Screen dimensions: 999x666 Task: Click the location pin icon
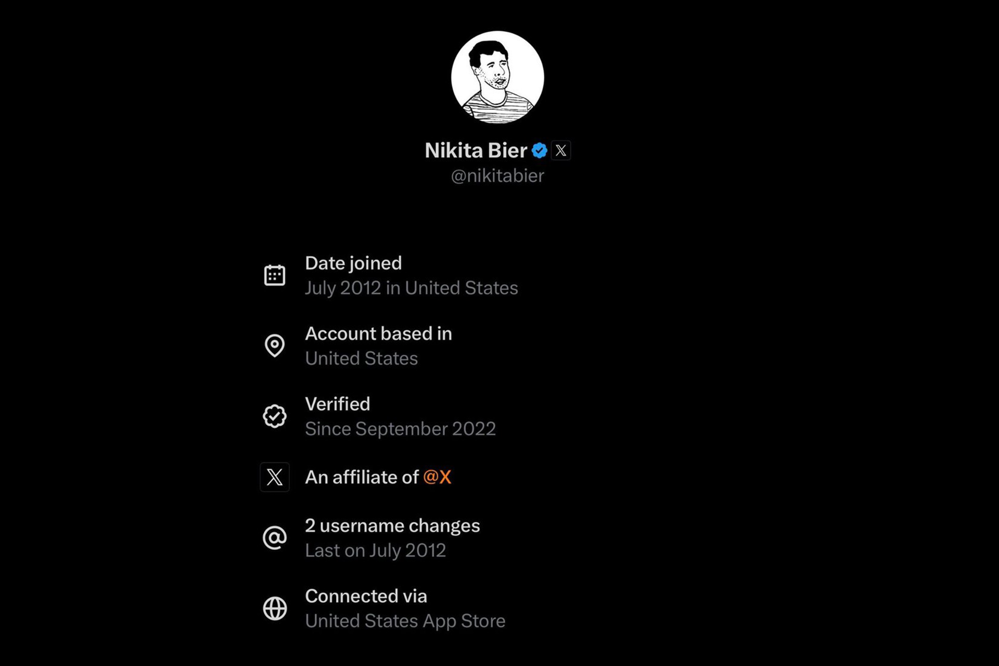(x=275, y=345)
